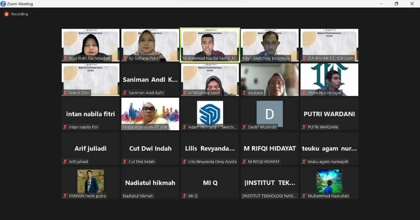Click FARHAN Helni putra's profile photo
The image size is (420, 220).
[x=90, y=181]
